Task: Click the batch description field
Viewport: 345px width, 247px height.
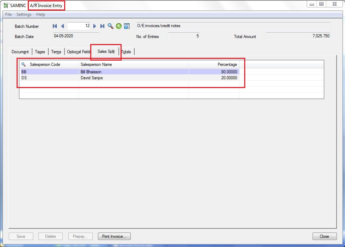Action: pyautogui.click(x=233, y=26)
